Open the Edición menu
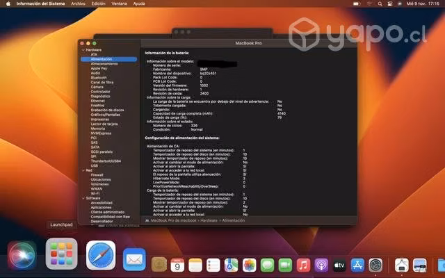Image resolution: width=445 pixels, height=278 pixels. pyautogui.click(x=99, y=3)
